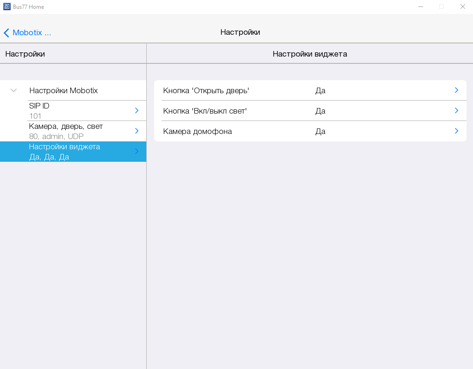The height and width of the screenshot is (369, 473).
Task: Expand the 'Вкл/выкл свет' option arrow
Action: [x=456, y=110]
